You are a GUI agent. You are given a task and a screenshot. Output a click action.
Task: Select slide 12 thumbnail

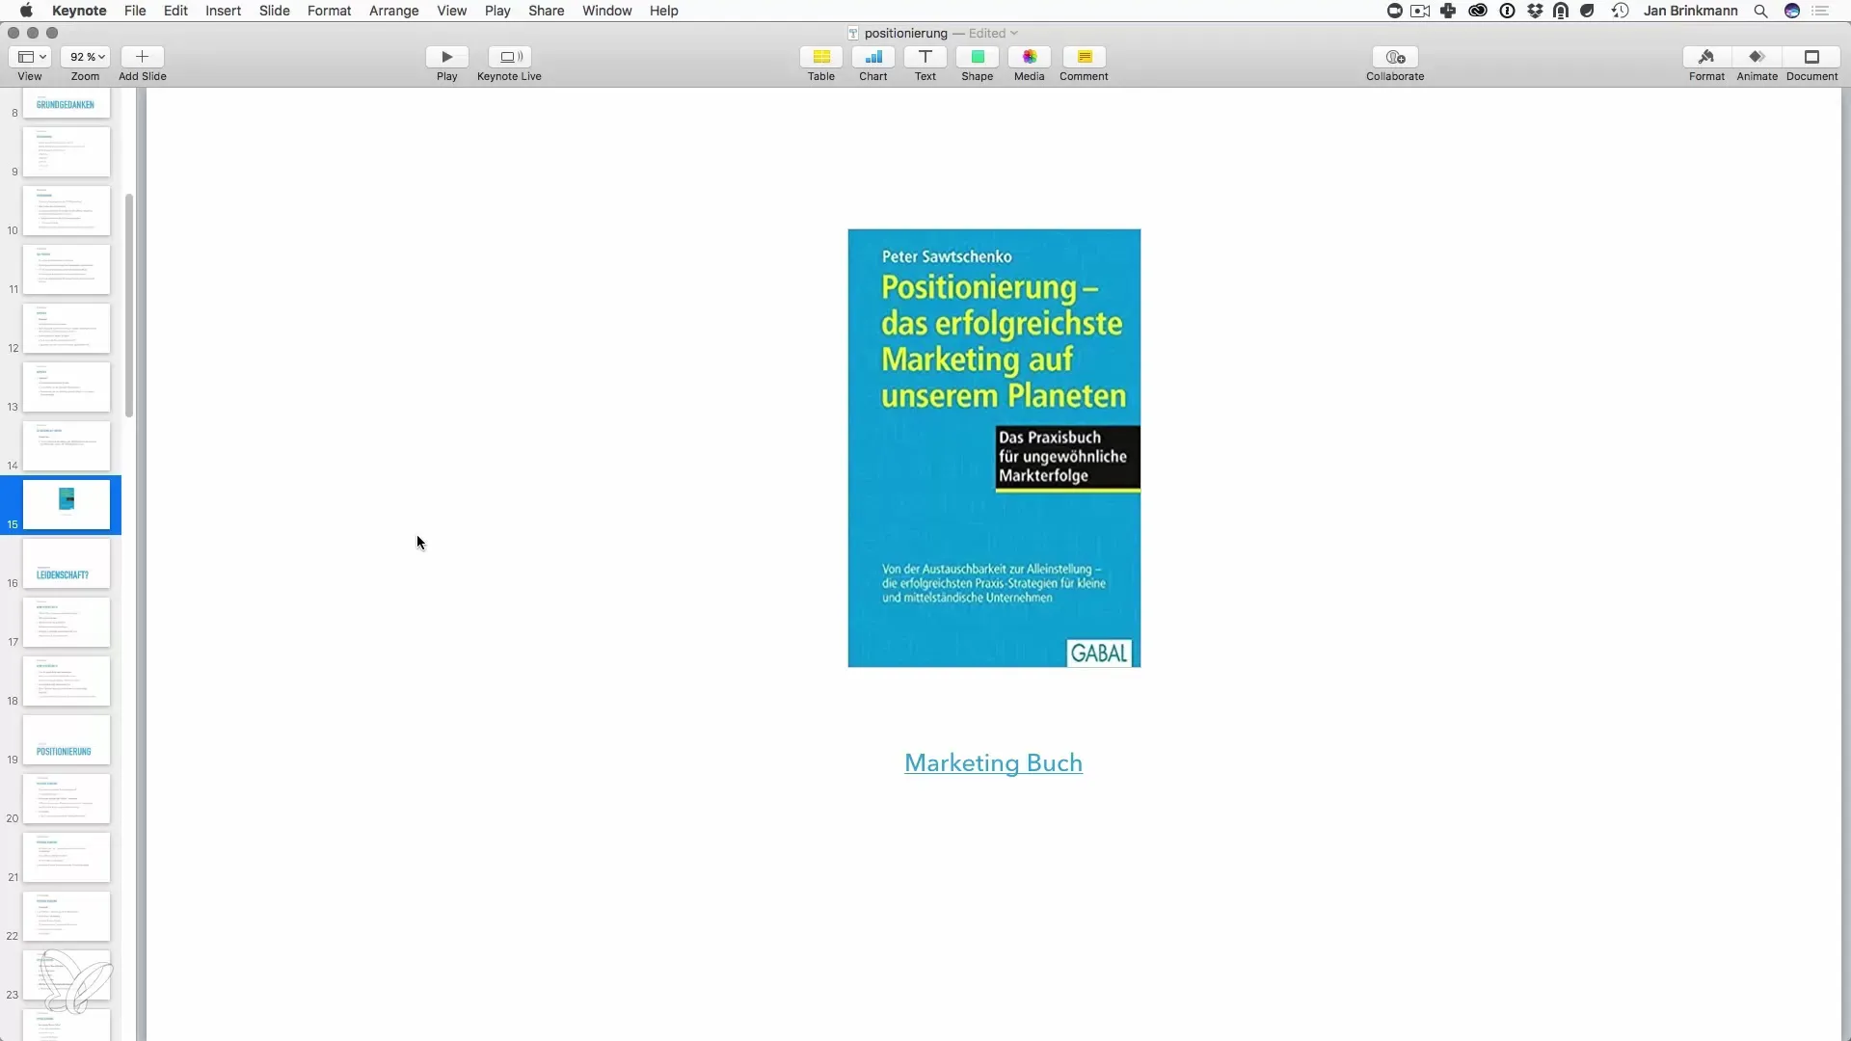pos(67,328)
